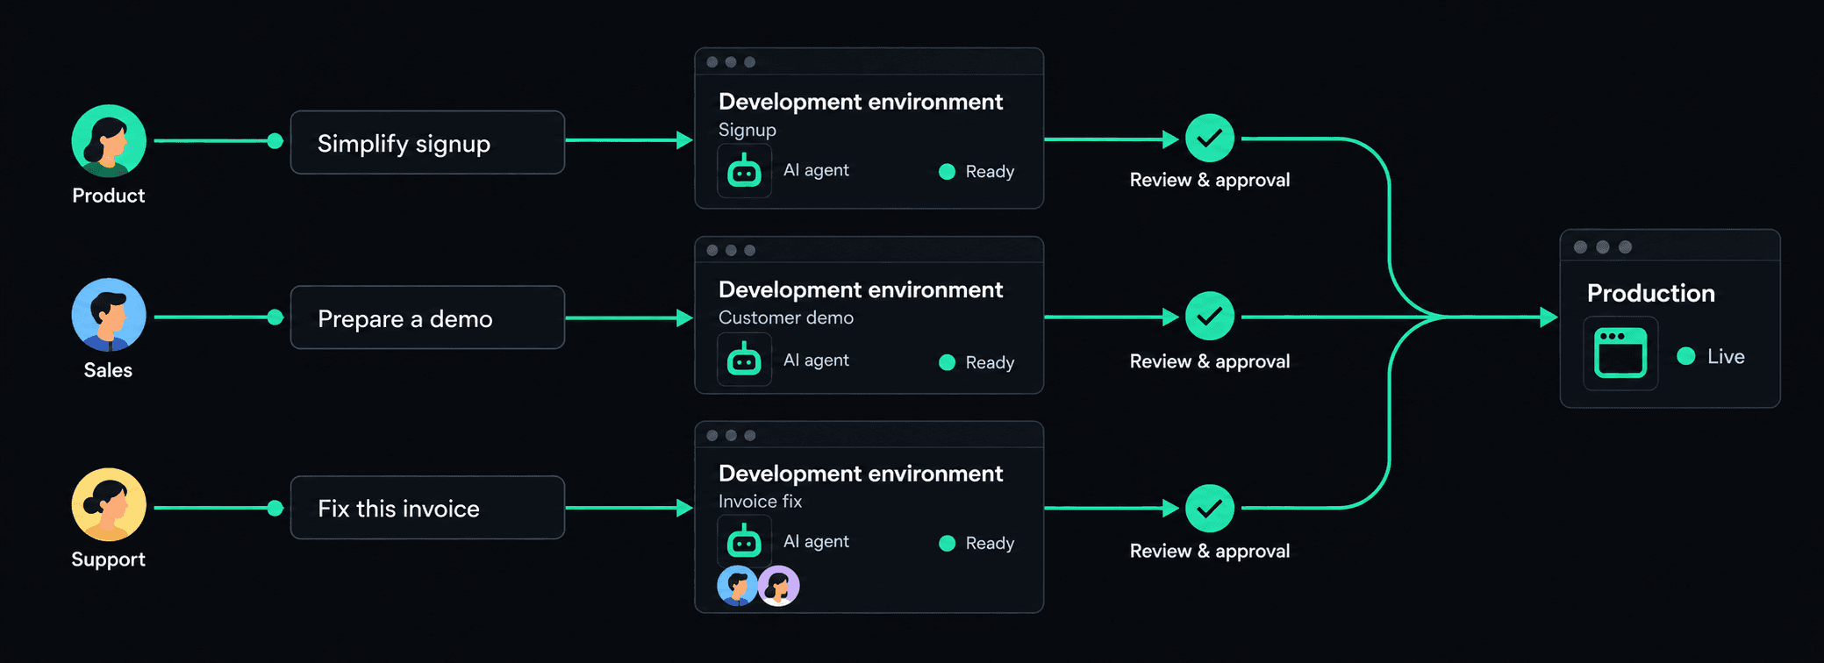Image resolution: width=1824 pixels, height=663 pixels.
Task: Click the Sales user avatar
Action: (x=109, y=315)
